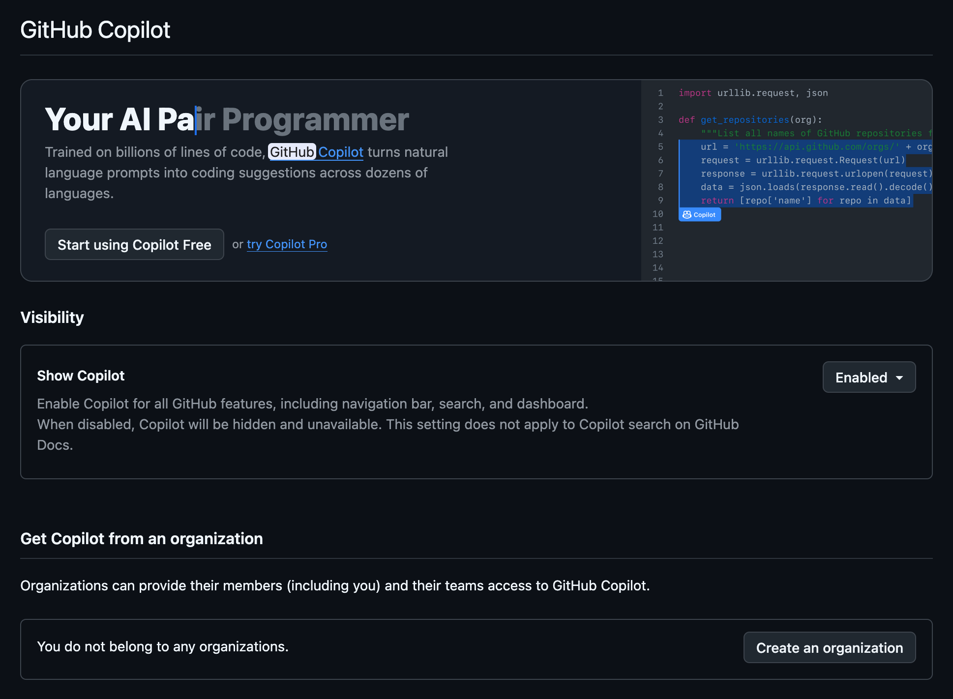The width and height of the screenshot is (953, 699).
Task: Click the highlighted GitHub word in description
Action: click(x=292, y=152)
